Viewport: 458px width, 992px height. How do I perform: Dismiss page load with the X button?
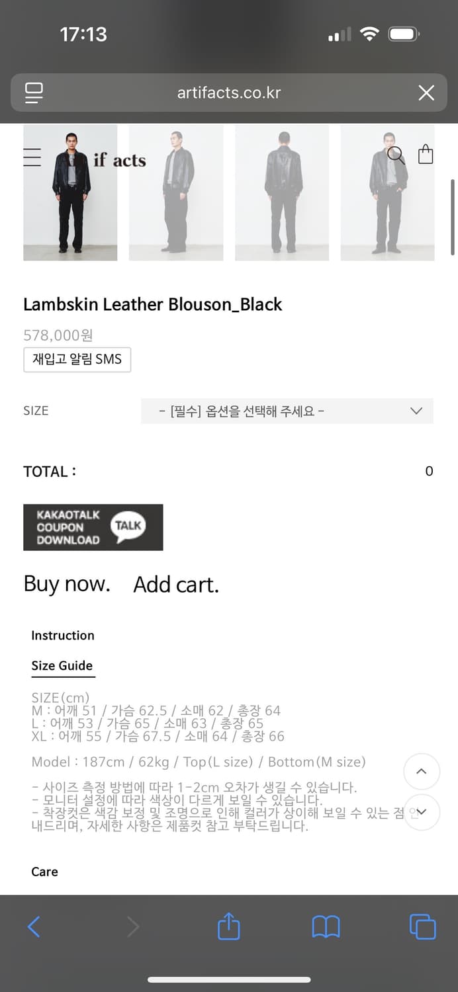pyautogui.click(x=426, y=93)
